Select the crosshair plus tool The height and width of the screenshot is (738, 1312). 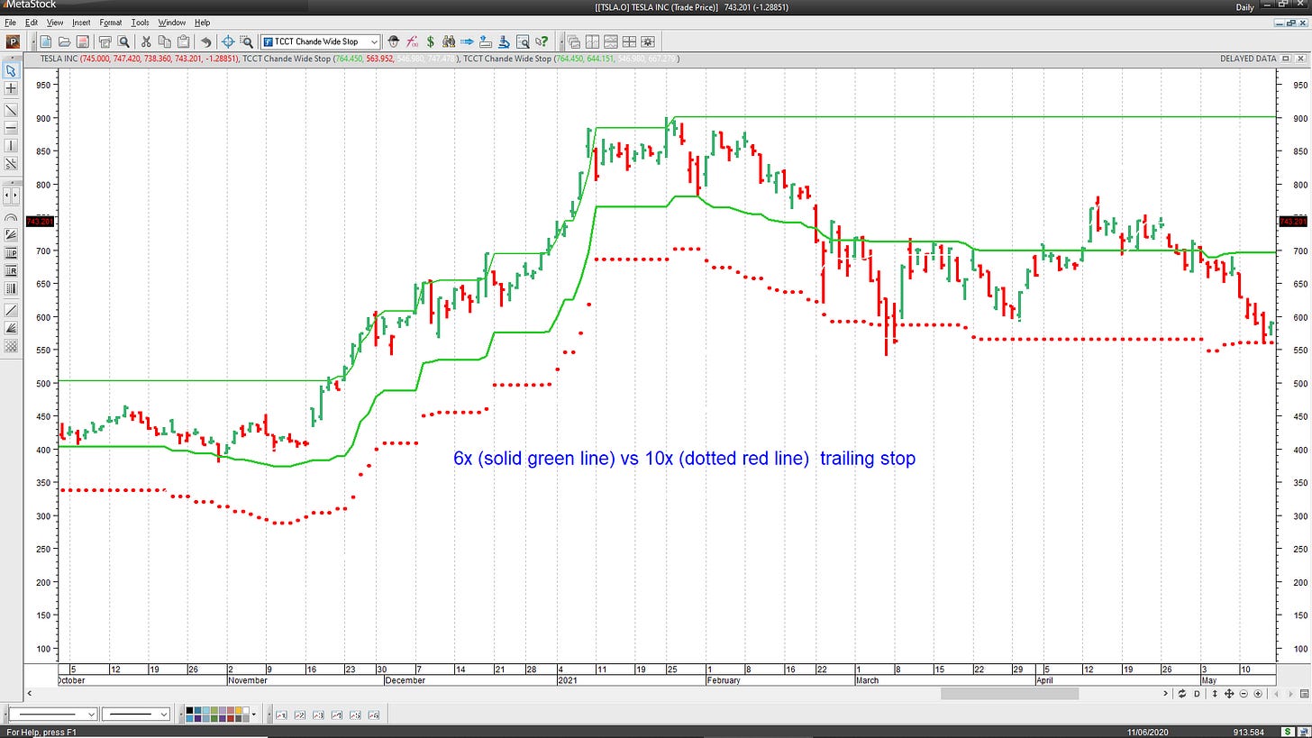pos(12,88)
